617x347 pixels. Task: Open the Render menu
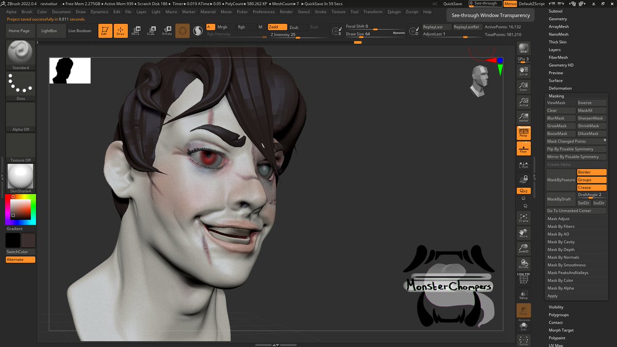pyautogui.click(x=286, y=12)
